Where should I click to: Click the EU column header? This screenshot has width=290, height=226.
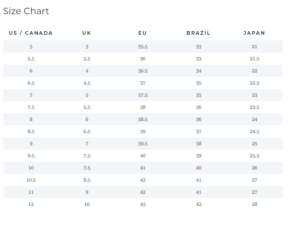pos(143,33)
